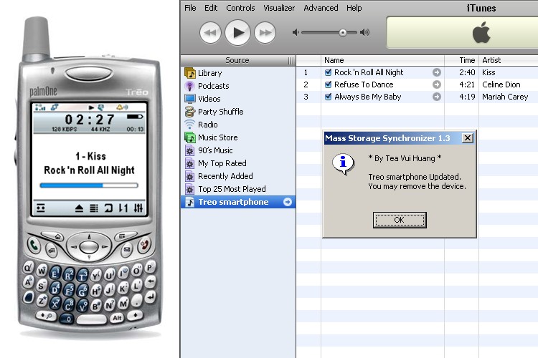Tap the center select button on the Treo
The width and height of the screenshot is (538, 358).
click(89, 246)
